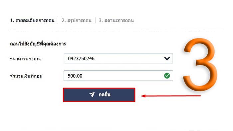This screenshot has width=233, height=131.
Task: Click the green checkmark validation icon
Action: click(167, 76)
